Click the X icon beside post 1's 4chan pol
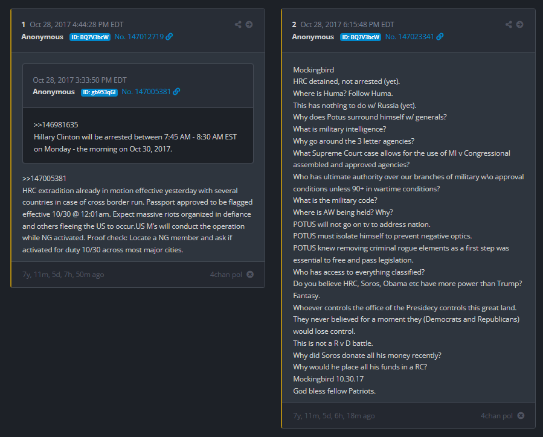543x437 pixels. [x=250, y=275]
